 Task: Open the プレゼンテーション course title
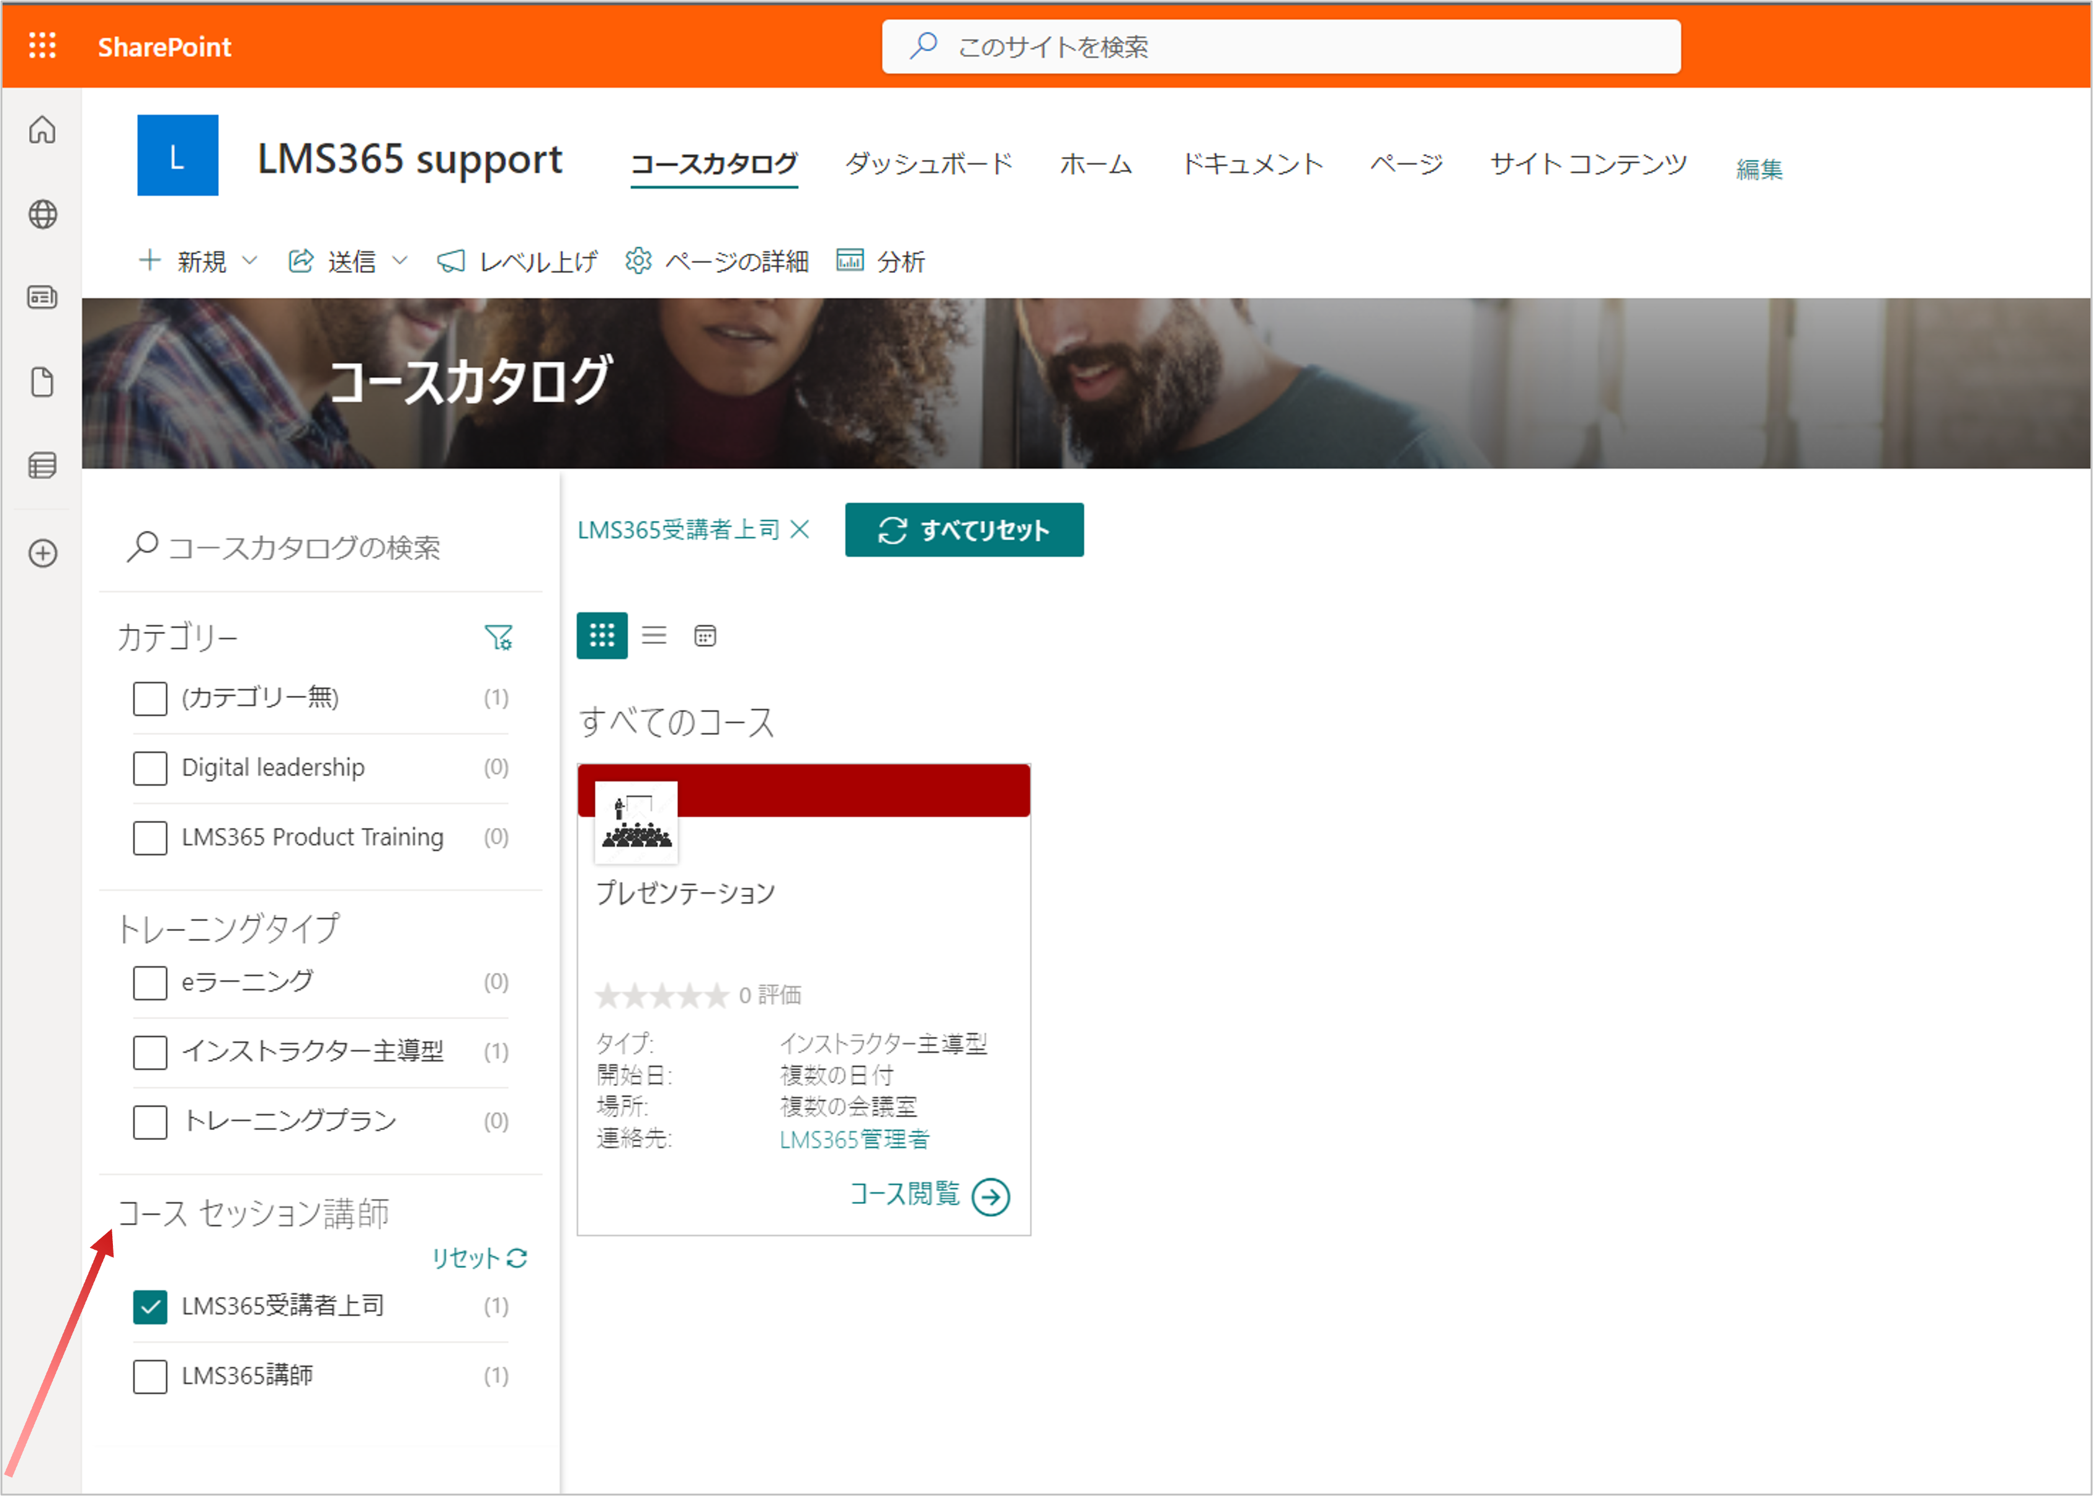[x=685, y=892]
